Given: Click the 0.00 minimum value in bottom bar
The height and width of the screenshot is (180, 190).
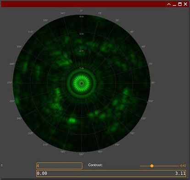Looking at the screenshot, I should click(x=42, y=174).
